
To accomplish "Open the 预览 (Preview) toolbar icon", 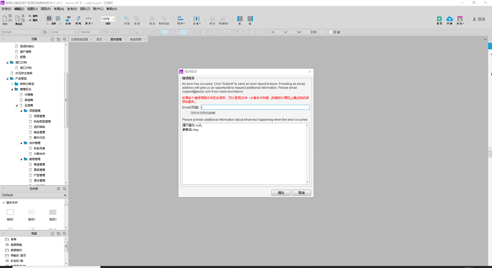I will [439, 20].
